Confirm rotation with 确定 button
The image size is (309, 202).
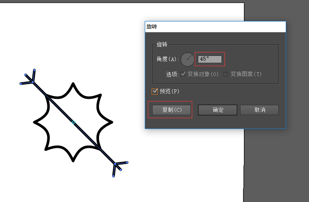click(x=218, y=110)
